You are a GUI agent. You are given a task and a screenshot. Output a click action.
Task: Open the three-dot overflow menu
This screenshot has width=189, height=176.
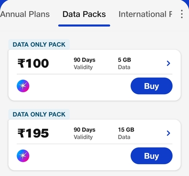click(x=182, y=14)
